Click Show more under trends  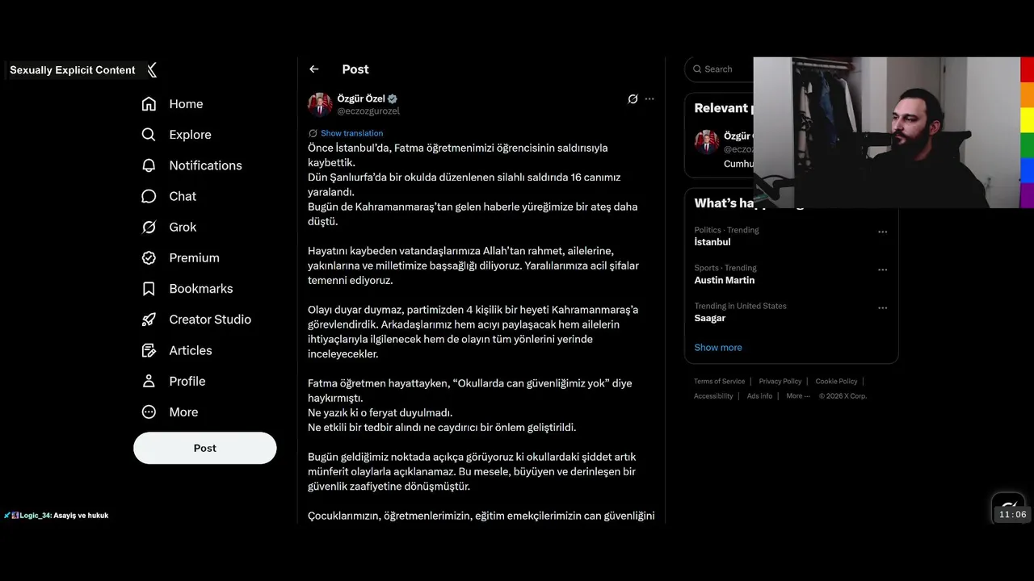718,348
